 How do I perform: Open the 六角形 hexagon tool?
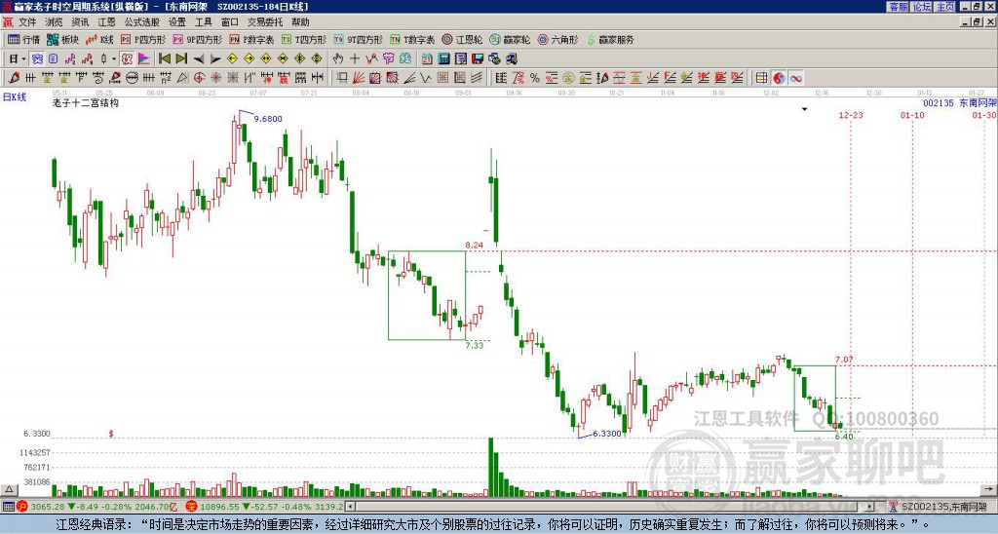tap(557, 39)
